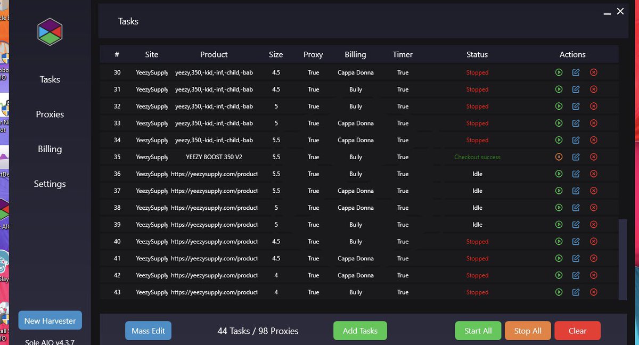Click the 44 Tasks / 98 Proxies counter
Image resolution: width=639 pixels, height=345 pixels.
(x=258, y=331)
